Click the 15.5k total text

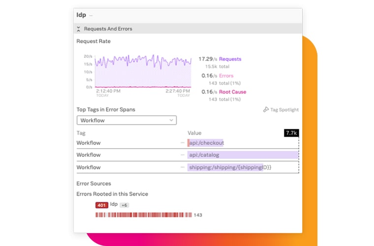coord(217,66)
